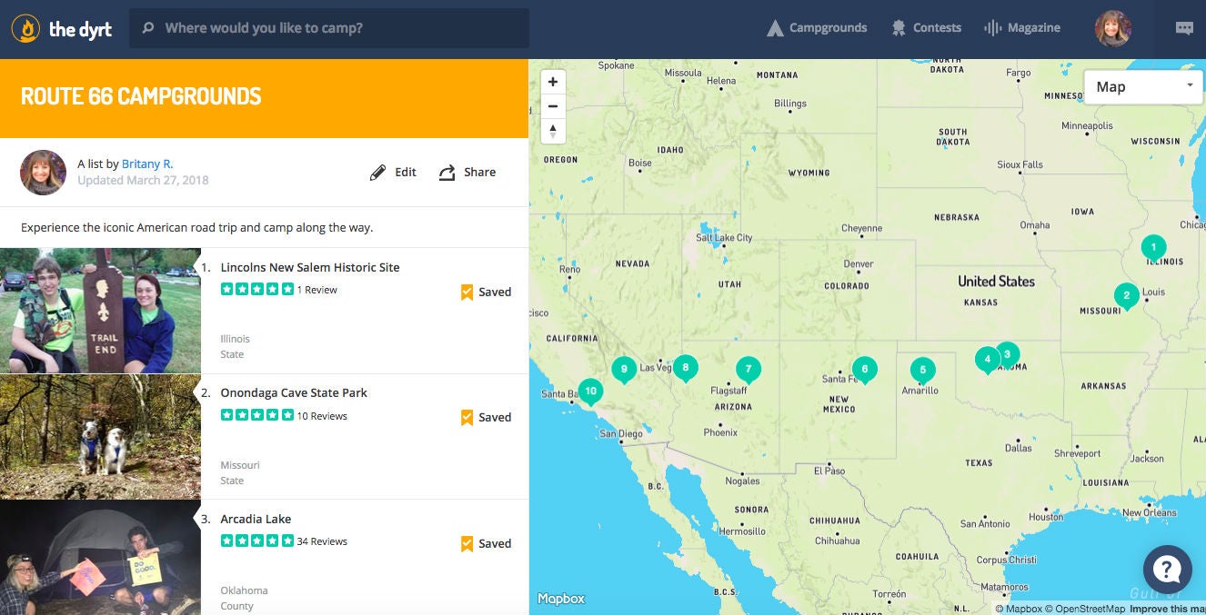Click the Magazine sound-bars icon
Image resolution: width=1206 pixels, height=615 pixels.
point(992,28)
